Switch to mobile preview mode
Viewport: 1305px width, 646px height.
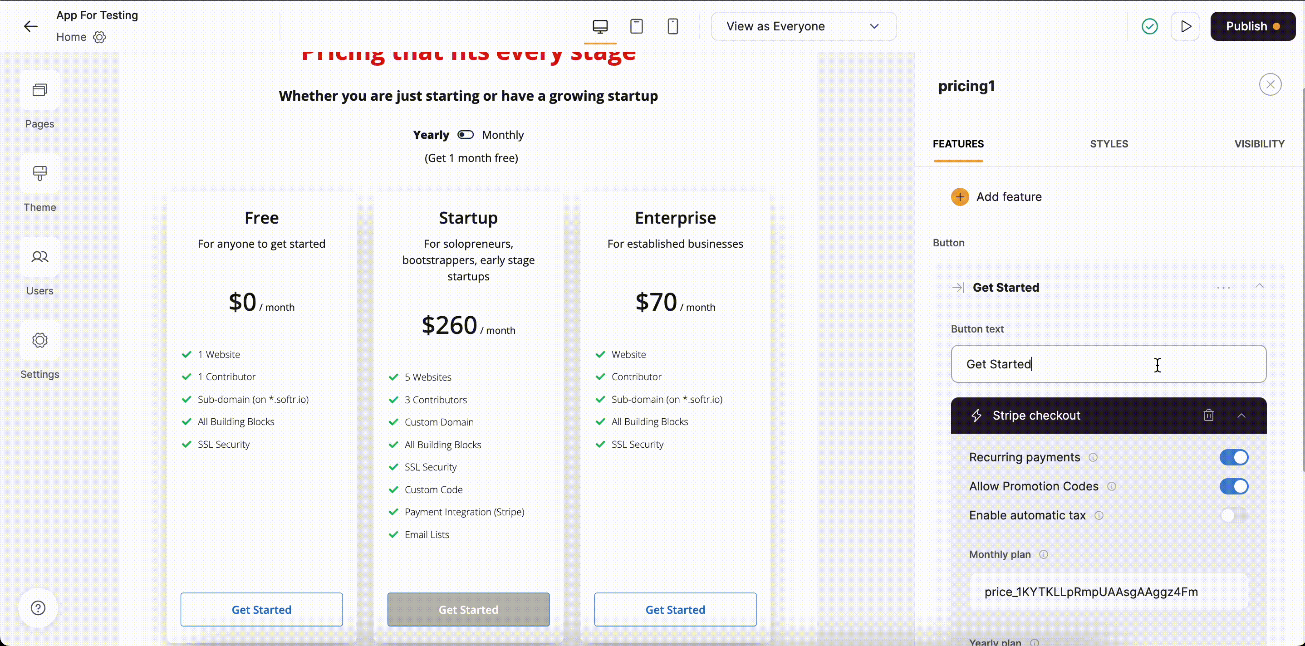pyautogui.click(x=673, y=26)
